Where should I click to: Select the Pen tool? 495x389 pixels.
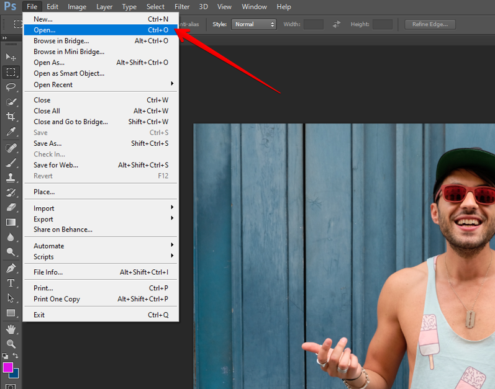pyautogui.click(x=11, y=268)
